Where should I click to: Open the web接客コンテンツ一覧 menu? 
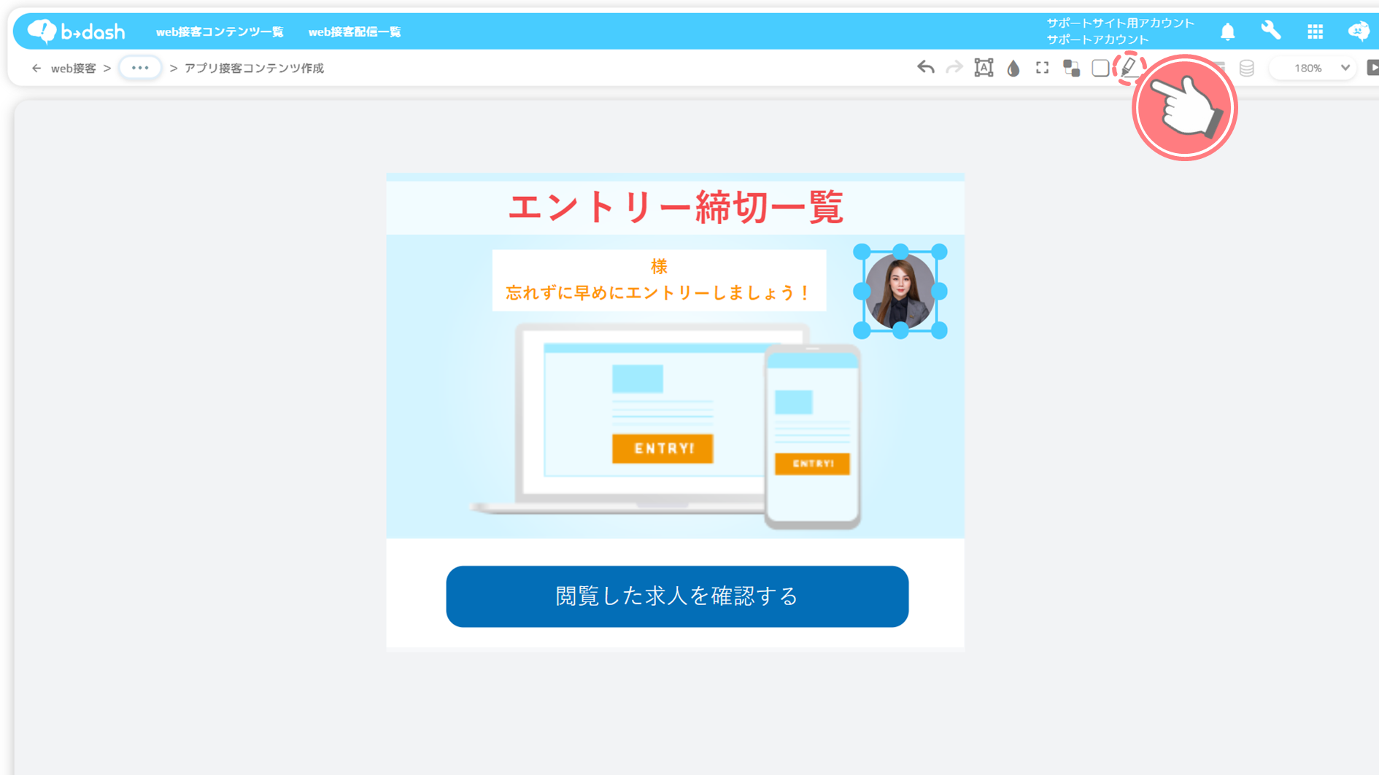click(220, 32)
